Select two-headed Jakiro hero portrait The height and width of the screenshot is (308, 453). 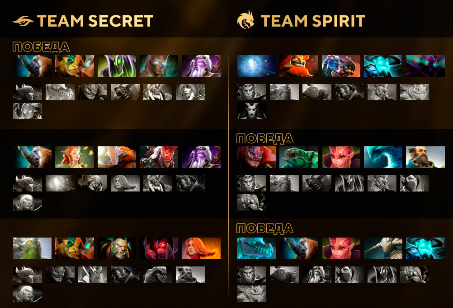click(341, 66)
